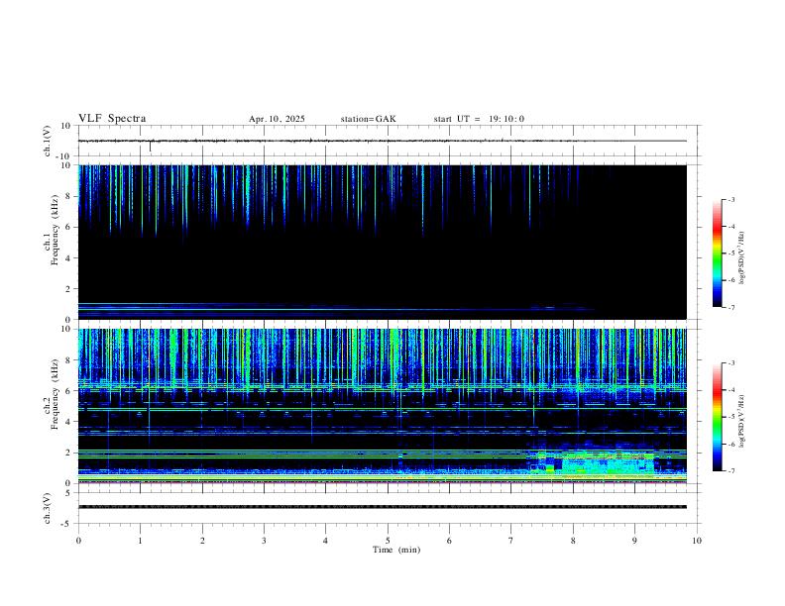
Task: Click the ch.1 spectrogram PSD color bar
Action: click(717, 253)
